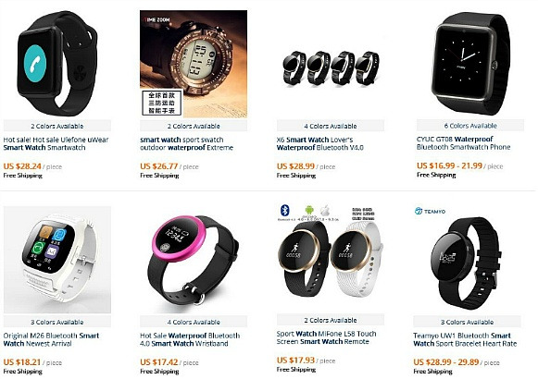Viewport: 538px width, 379px height.
Task: Open the Hot sale Ulefone uWear title link
Action: pyautogui.click(x=56, y=144)
